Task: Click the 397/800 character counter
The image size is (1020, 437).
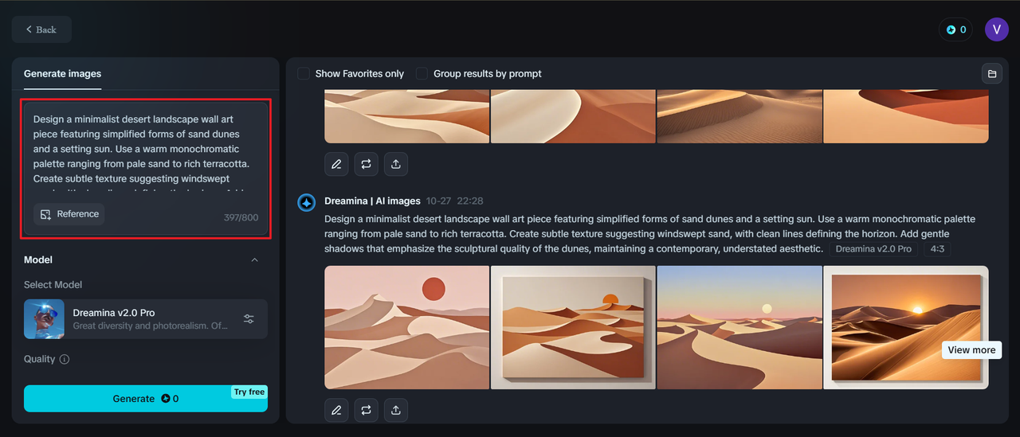Action: pos(240,217)
